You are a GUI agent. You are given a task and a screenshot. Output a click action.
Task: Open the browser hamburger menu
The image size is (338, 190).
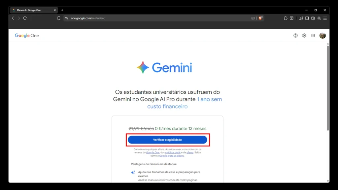pos(325,18)
